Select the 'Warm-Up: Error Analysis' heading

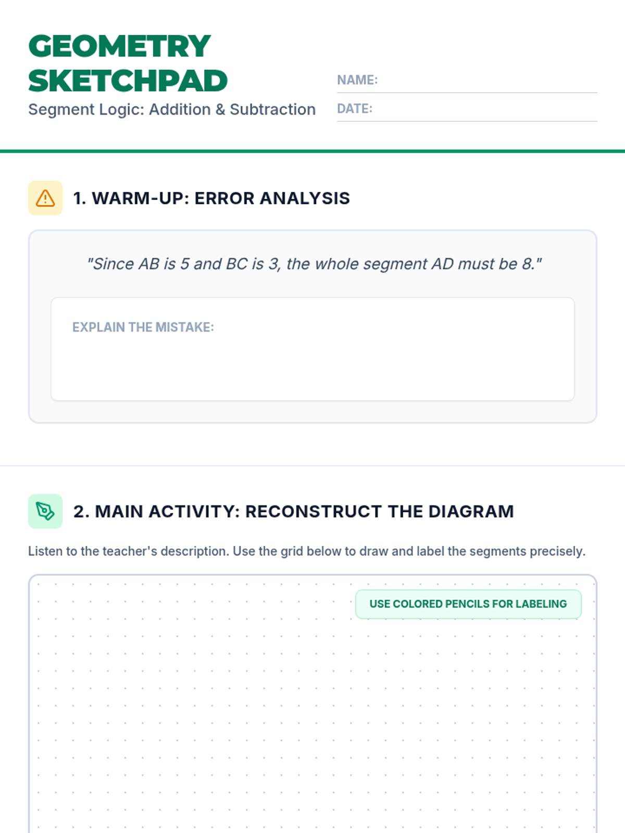coord(211,198)
